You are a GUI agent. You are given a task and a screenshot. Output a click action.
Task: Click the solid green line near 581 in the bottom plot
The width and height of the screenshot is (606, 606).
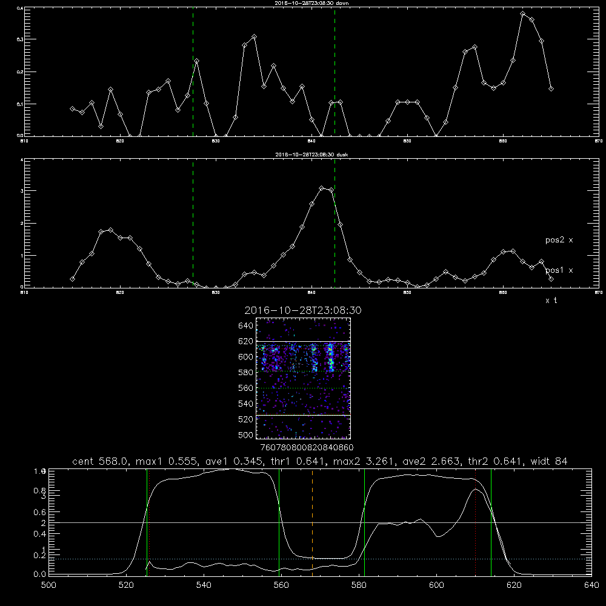(x=364, y=522)
